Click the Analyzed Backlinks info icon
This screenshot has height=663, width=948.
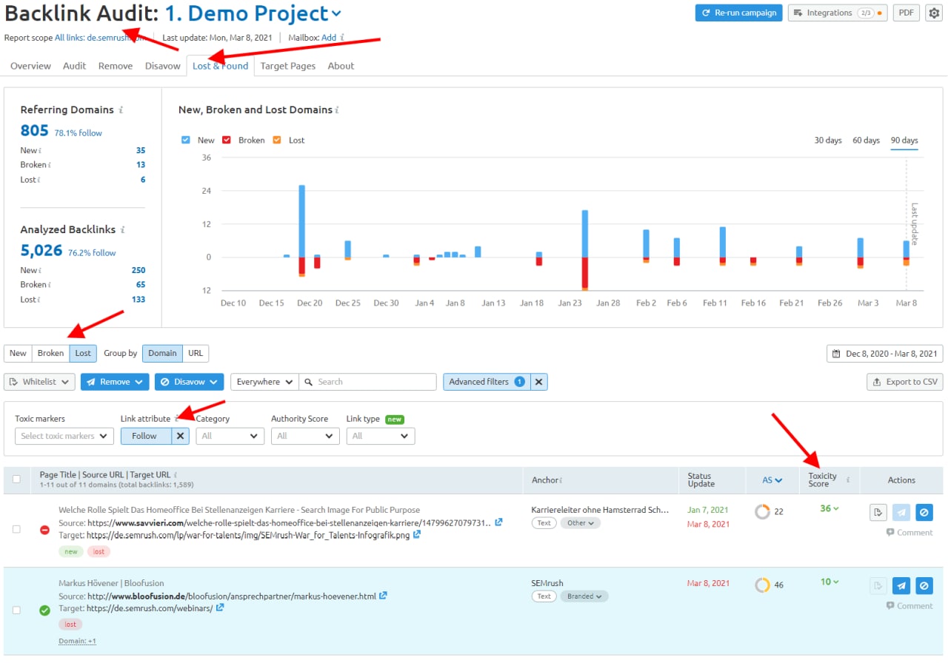point(122,229)
